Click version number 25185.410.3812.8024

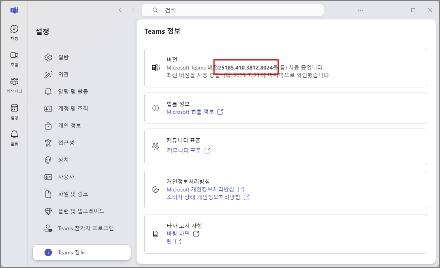pyautogui.click(x=245, y=68)
